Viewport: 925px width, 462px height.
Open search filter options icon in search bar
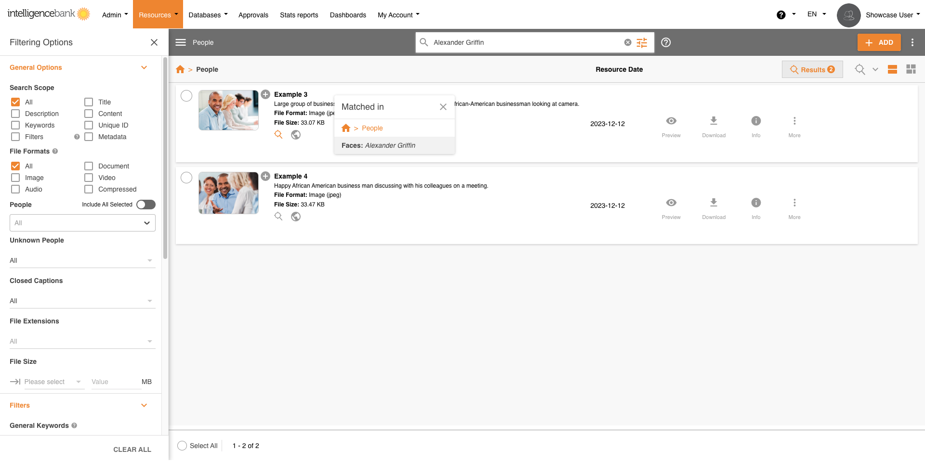pyautogui.click(x=642, y=42)
